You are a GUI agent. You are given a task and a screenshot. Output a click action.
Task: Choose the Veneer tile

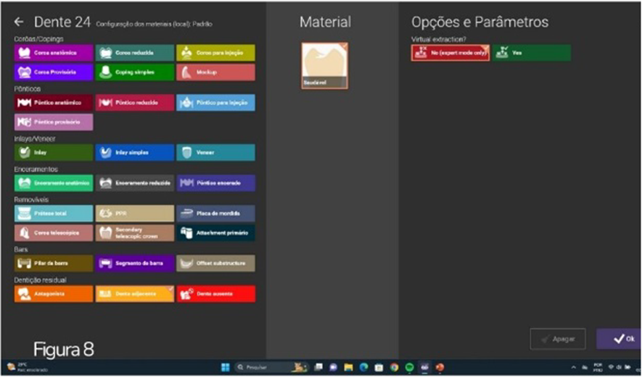coord(215,153)
